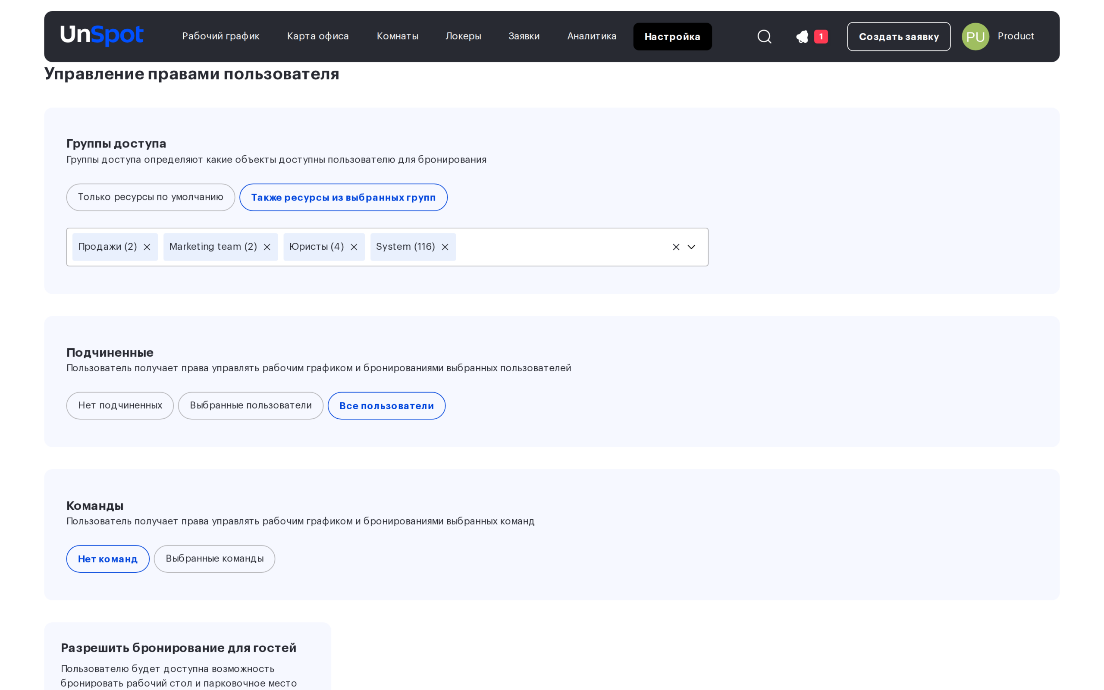The height and width of the screenshot is (690, 1104).
Task: Open the Комнаты section
Action: click(x=397, y=36)
